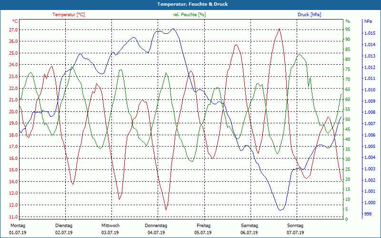Click the '1.013' pressure axis value
Viewport: 381px width, 238px height.
pos(370,56)
